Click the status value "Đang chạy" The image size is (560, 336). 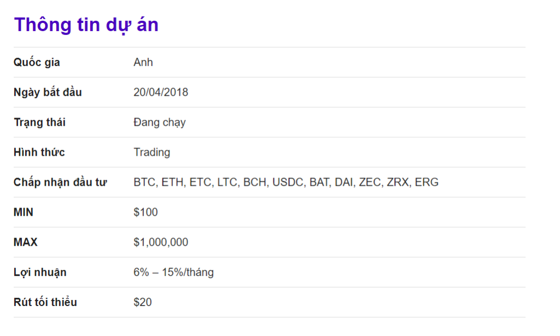[x=159, y=122]
